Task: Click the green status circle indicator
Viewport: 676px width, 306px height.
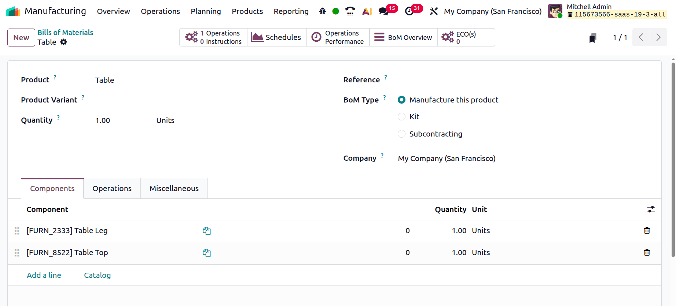Action: click(335, 11)
